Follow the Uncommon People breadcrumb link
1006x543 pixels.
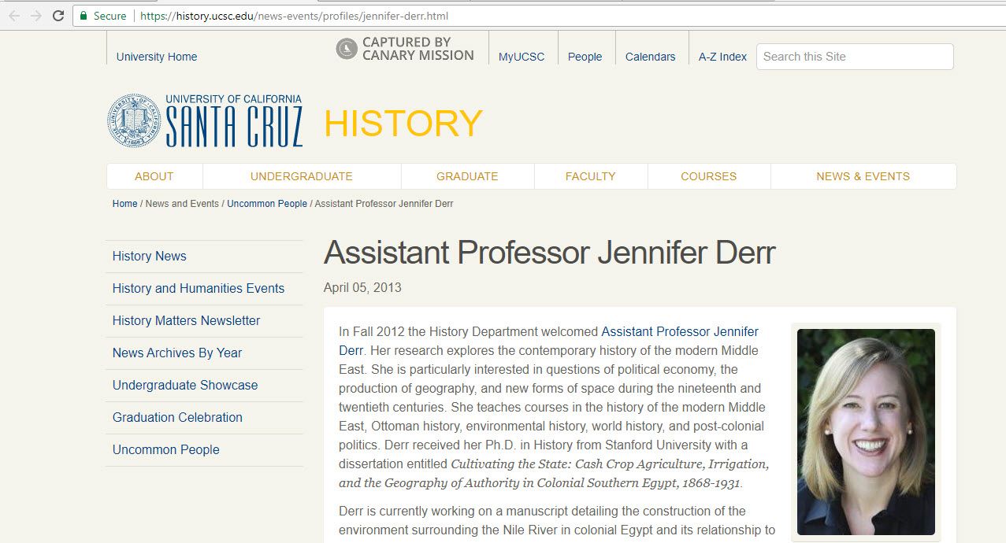[x=266, y=203]
